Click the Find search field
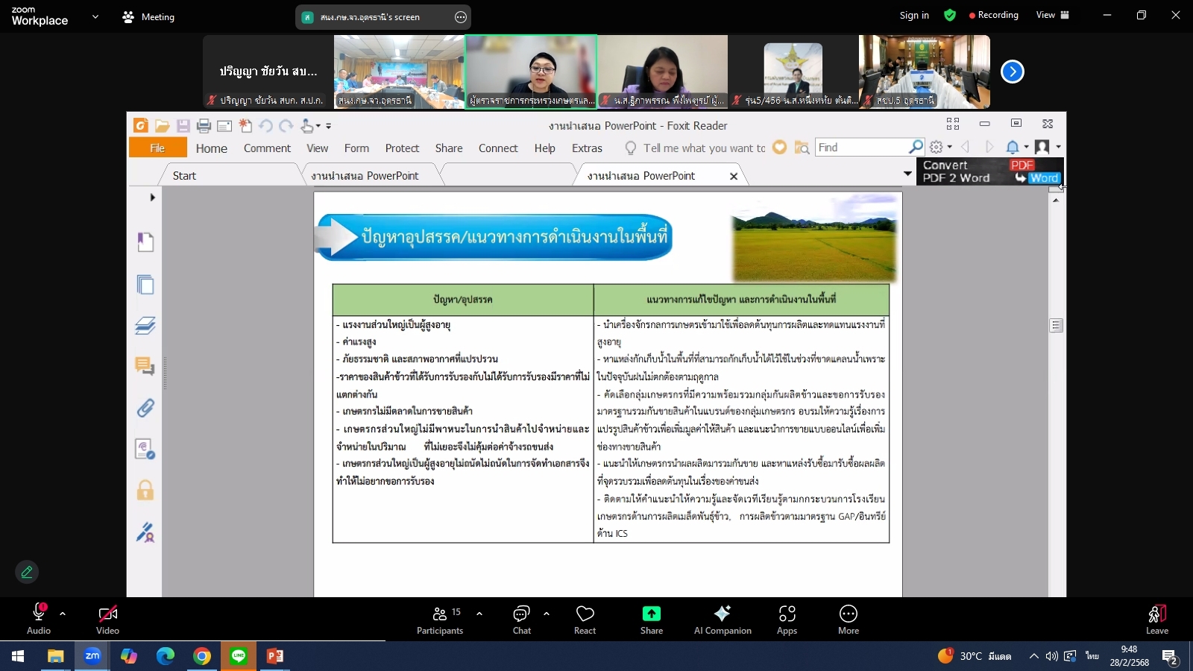Viewport: 1193px width, 671px height. click(x=862, y=148)
